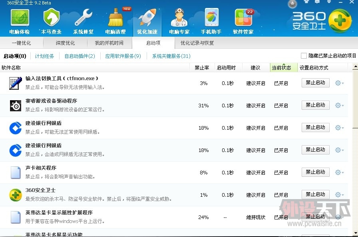Click 禁止启动 for 声卡相关程序

316,172
